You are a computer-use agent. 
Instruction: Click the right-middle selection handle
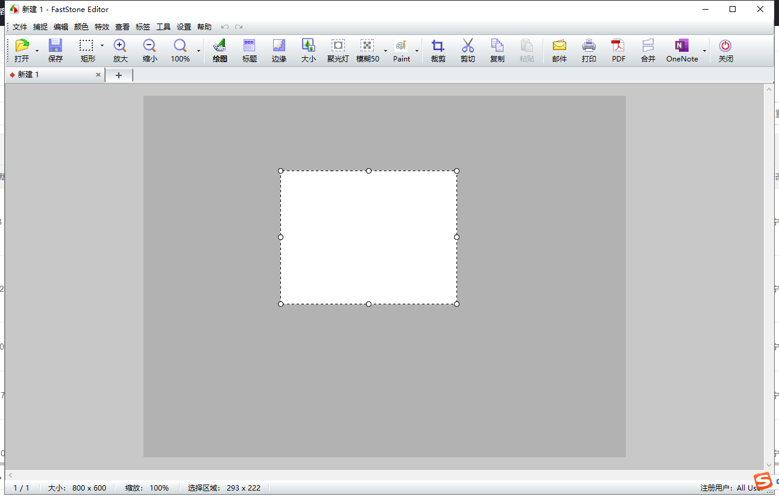click(456, 237)
